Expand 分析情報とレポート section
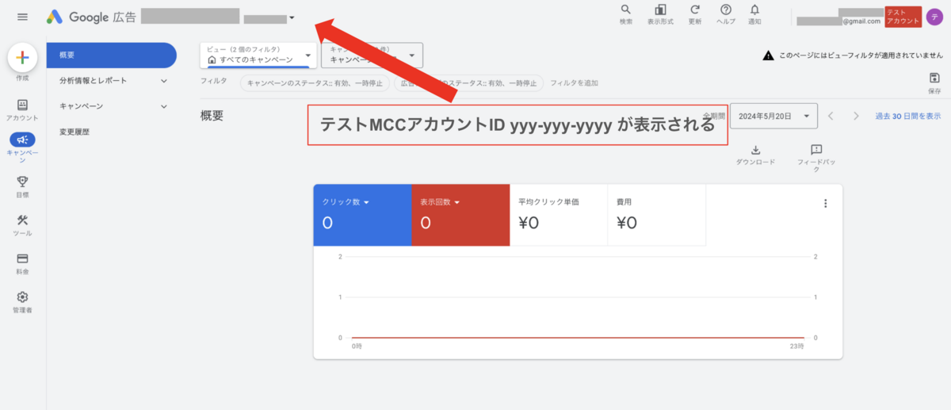 (x=112, y=80)
